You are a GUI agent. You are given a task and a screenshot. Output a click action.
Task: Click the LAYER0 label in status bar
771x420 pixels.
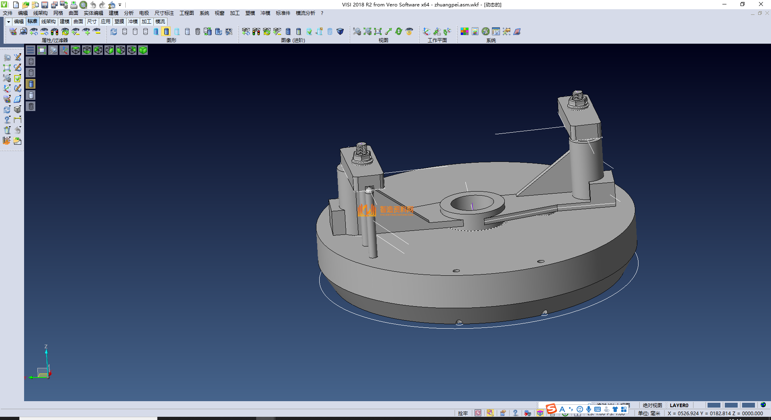[x=679, y=405]
